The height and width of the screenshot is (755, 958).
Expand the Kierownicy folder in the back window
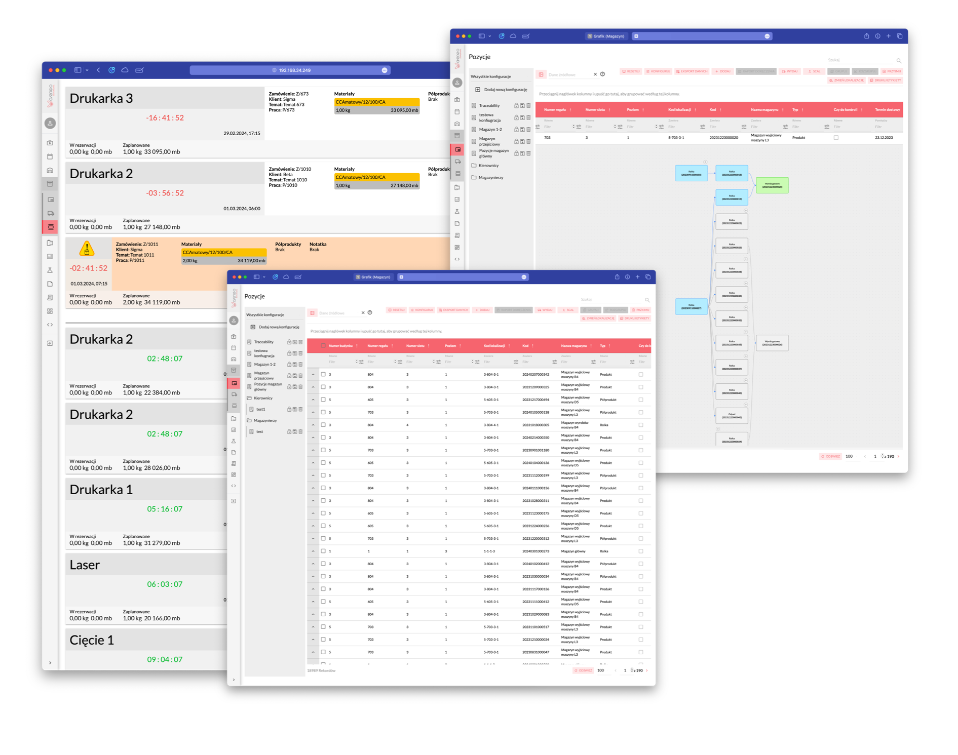(x=488, y=166)
